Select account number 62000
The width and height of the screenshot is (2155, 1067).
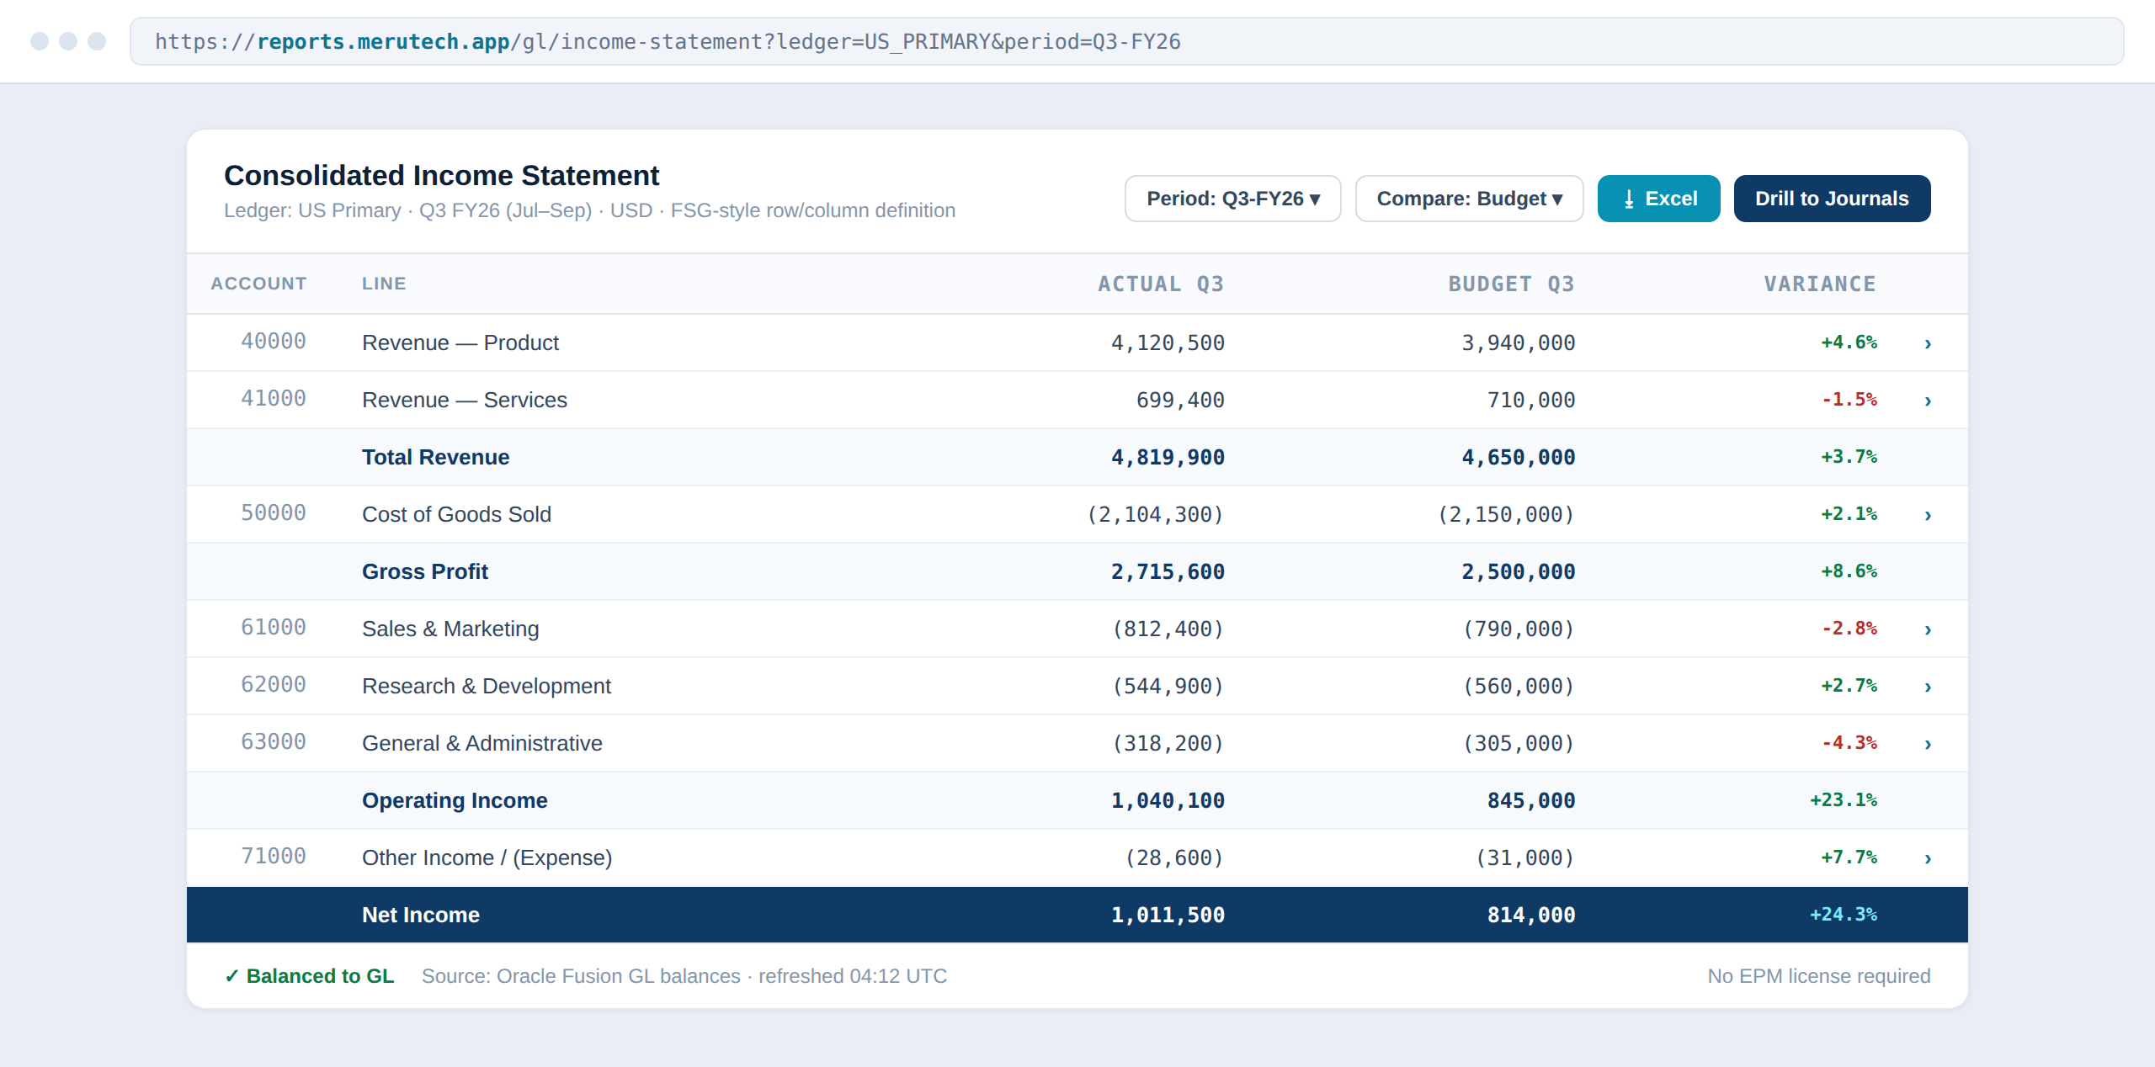pos(274,684)
